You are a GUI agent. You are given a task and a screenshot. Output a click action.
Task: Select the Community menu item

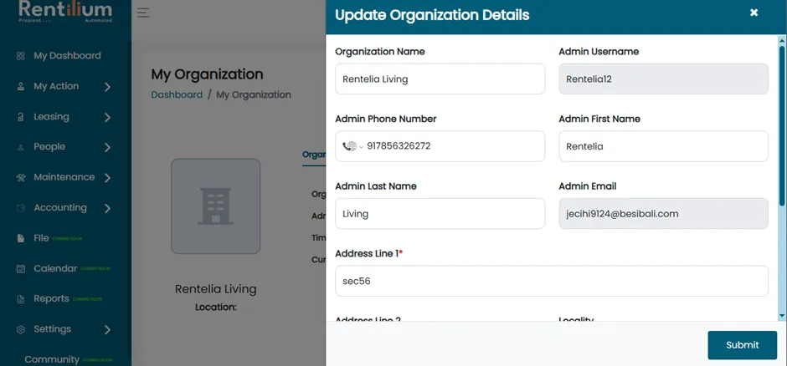coord(52,359)
